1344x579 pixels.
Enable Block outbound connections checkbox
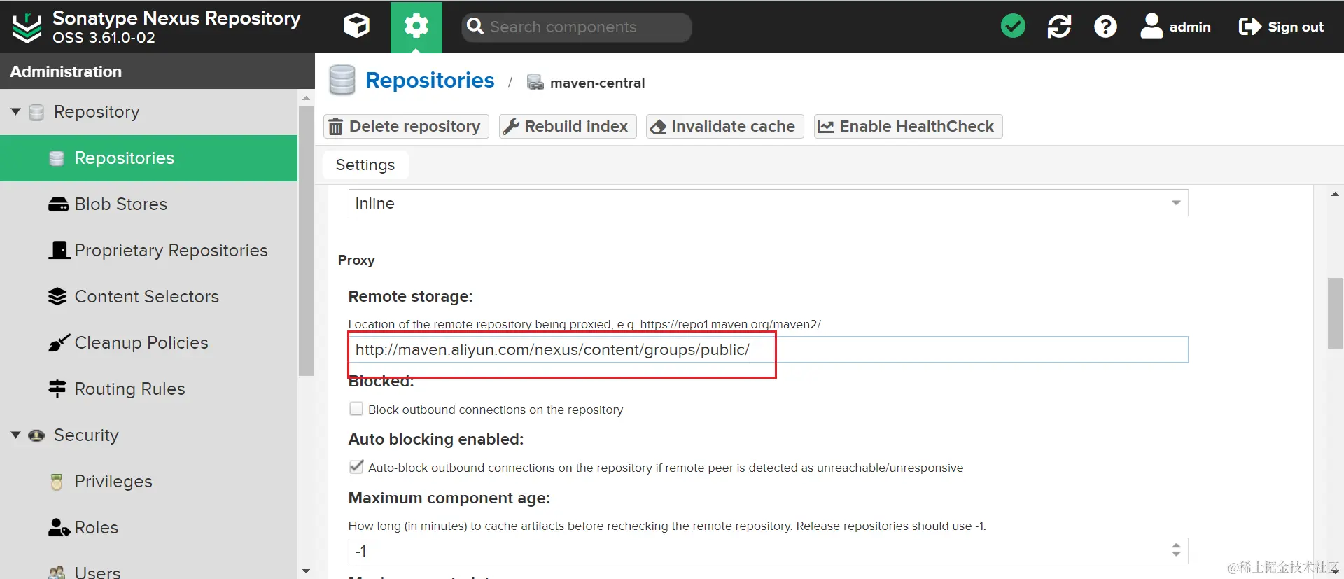click(356, 409)
